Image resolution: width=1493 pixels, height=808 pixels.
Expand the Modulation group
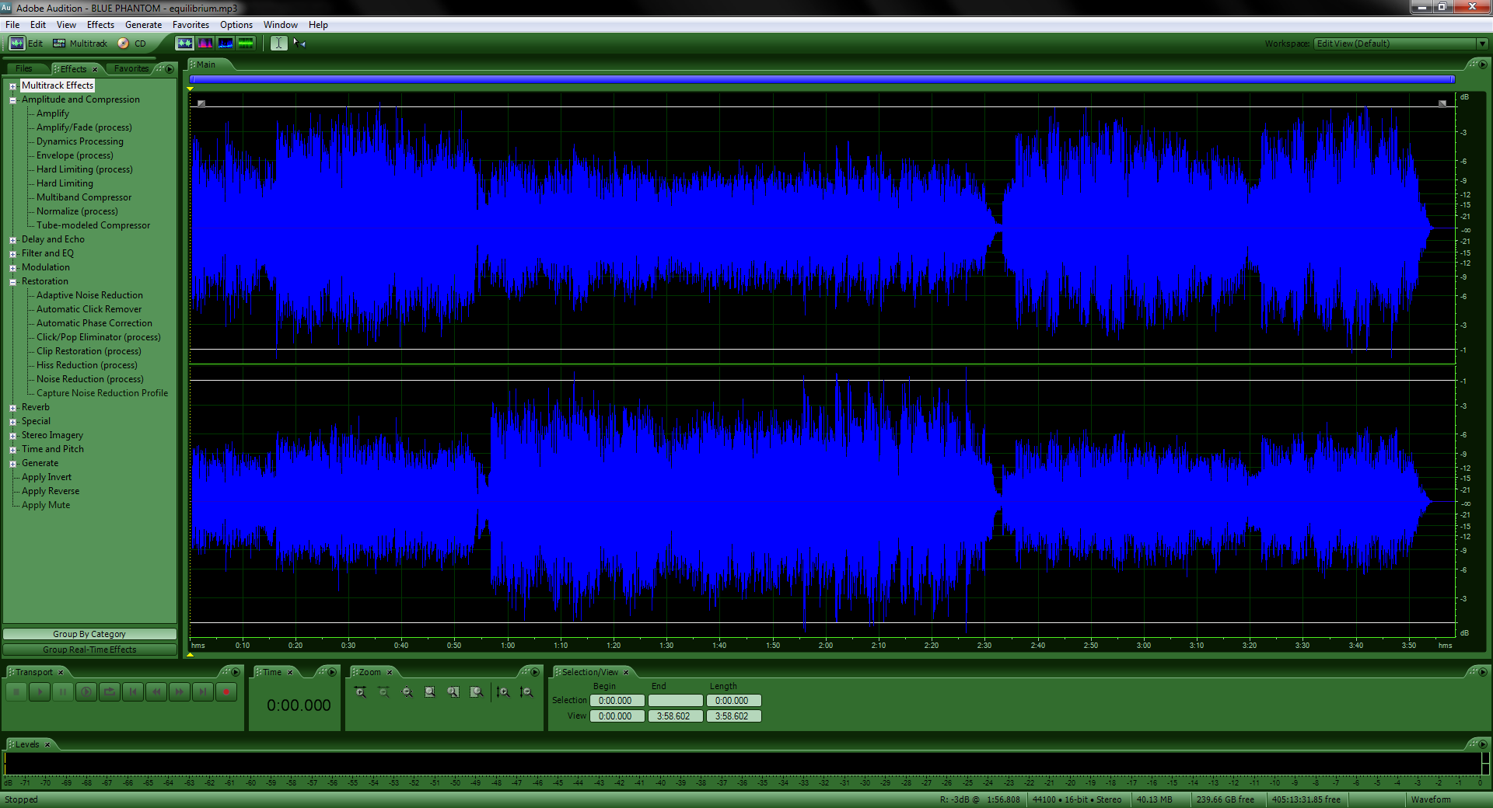(x=12, y=268)
